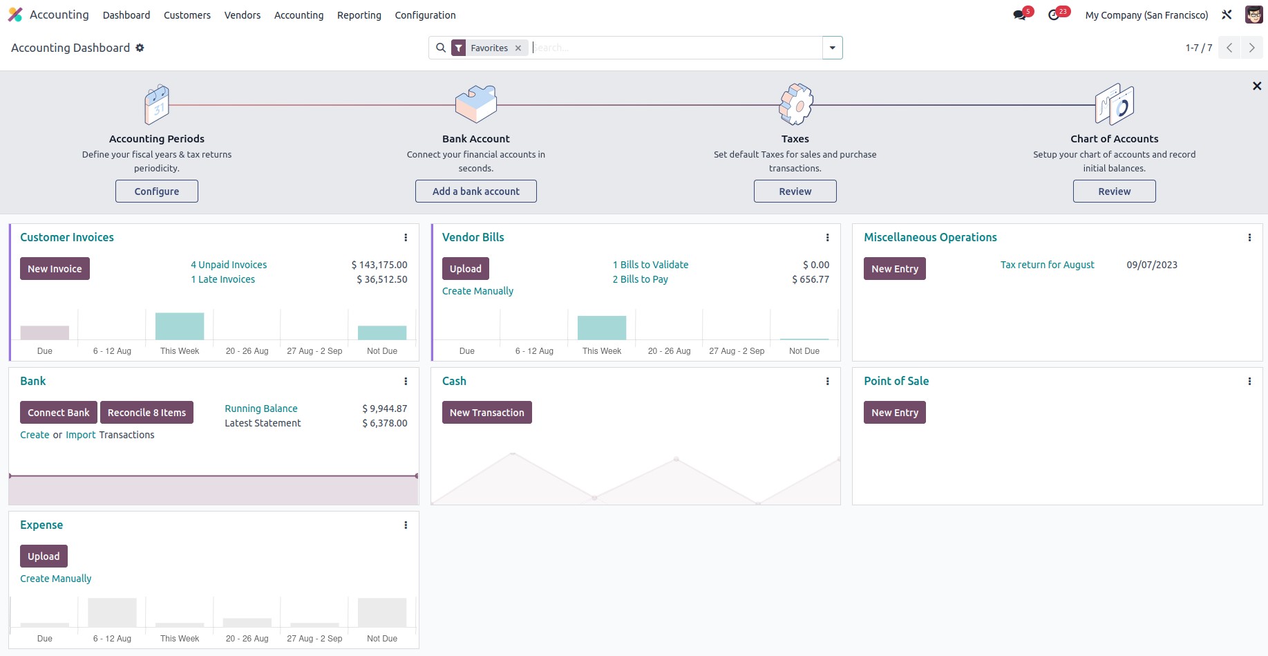Click the Odoo Accounting app logo icon
The height and width of the screenshot is (656, 1268).
(x=15, y=15)
